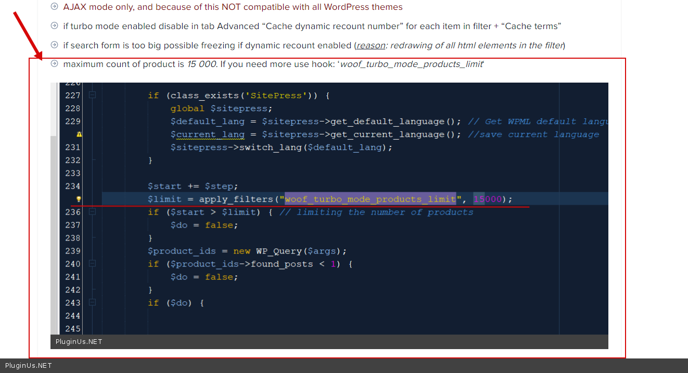
Task: Click bullet arrow icon beside 'AJAX mode only'
Action: pyautogui.click(x=55, y=7)
